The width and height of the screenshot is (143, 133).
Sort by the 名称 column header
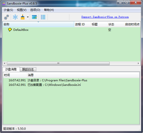38,24
